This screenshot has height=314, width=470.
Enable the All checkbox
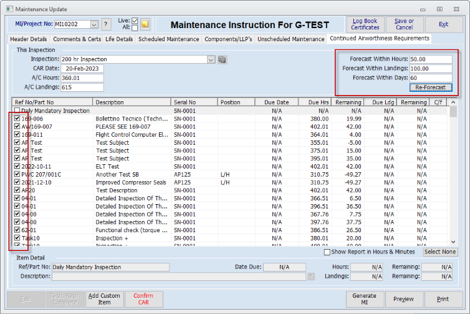(x=135, y=28)
